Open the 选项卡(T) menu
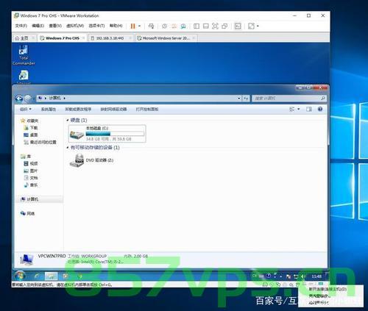 pyautogui.click(x=96, y=26)
